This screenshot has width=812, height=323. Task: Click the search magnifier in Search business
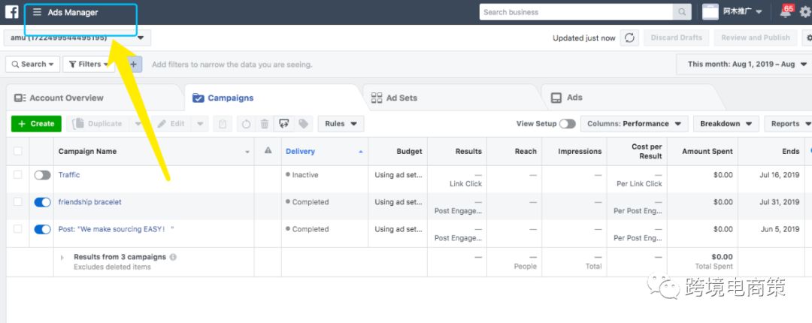tap(682, 12)
